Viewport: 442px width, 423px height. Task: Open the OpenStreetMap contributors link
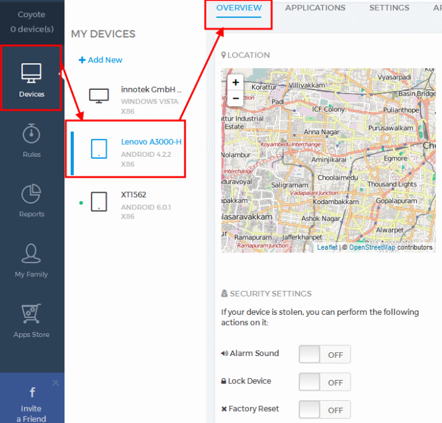tap(372, 247)
